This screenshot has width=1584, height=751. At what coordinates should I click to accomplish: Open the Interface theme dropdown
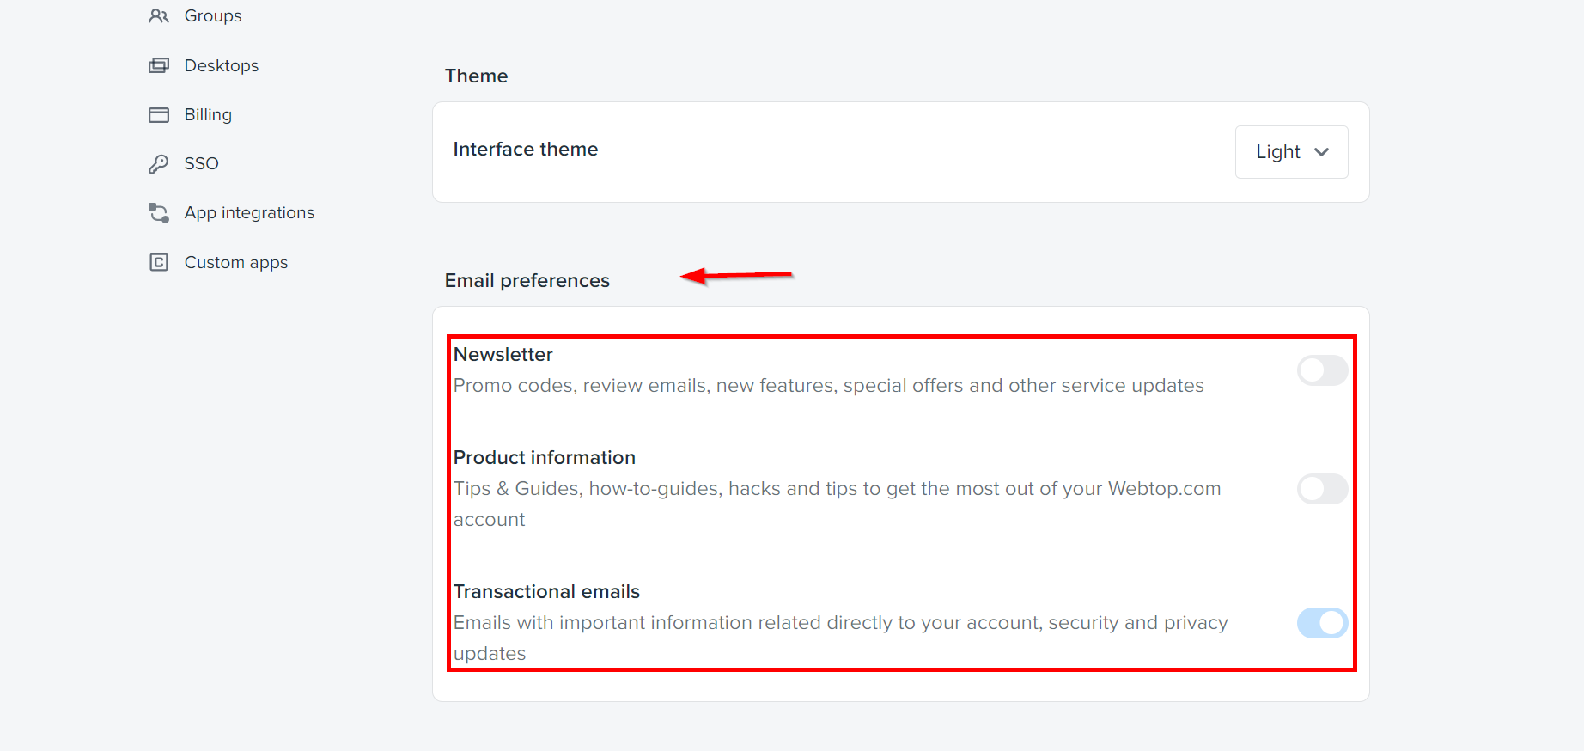tap(1291, 151)
